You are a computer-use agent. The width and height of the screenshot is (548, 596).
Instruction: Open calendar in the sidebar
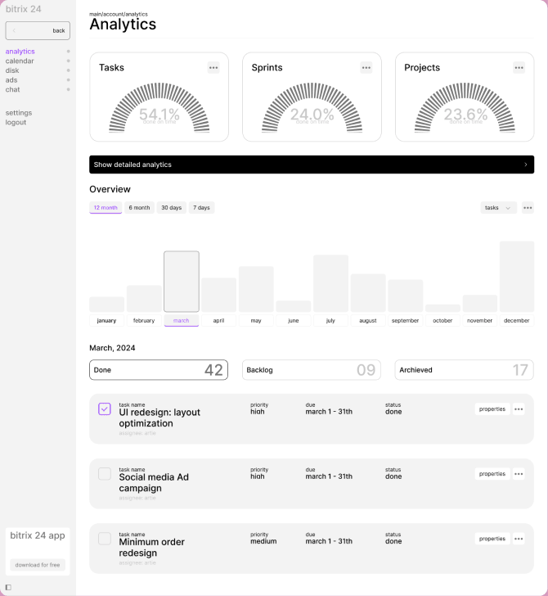click(x=20, y=61)
